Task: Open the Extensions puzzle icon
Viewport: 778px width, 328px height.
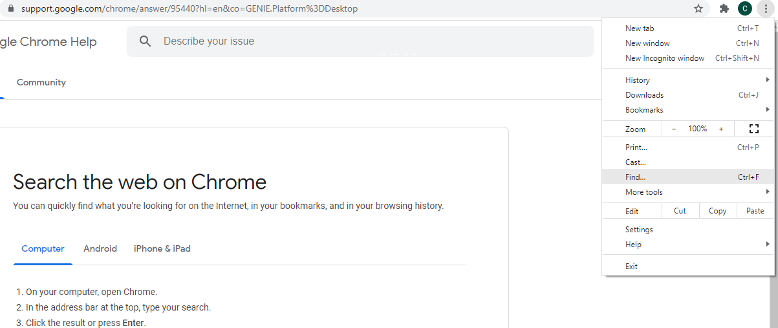Action: pos(724,8)
